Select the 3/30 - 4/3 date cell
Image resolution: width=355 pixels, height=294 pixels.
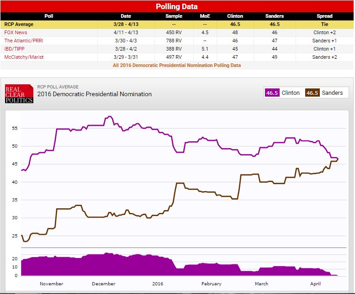pos(126,41)
